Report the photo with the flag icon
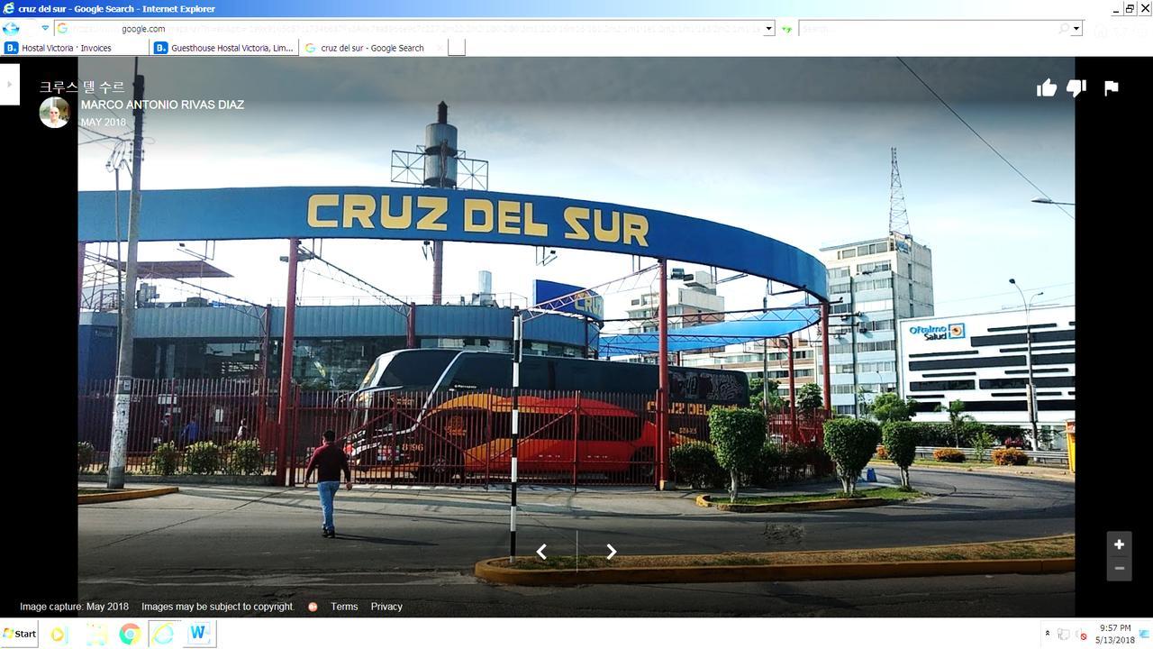Image resolution: width=1153 pixels, height=649 pixels. (x=1112, y=87)
